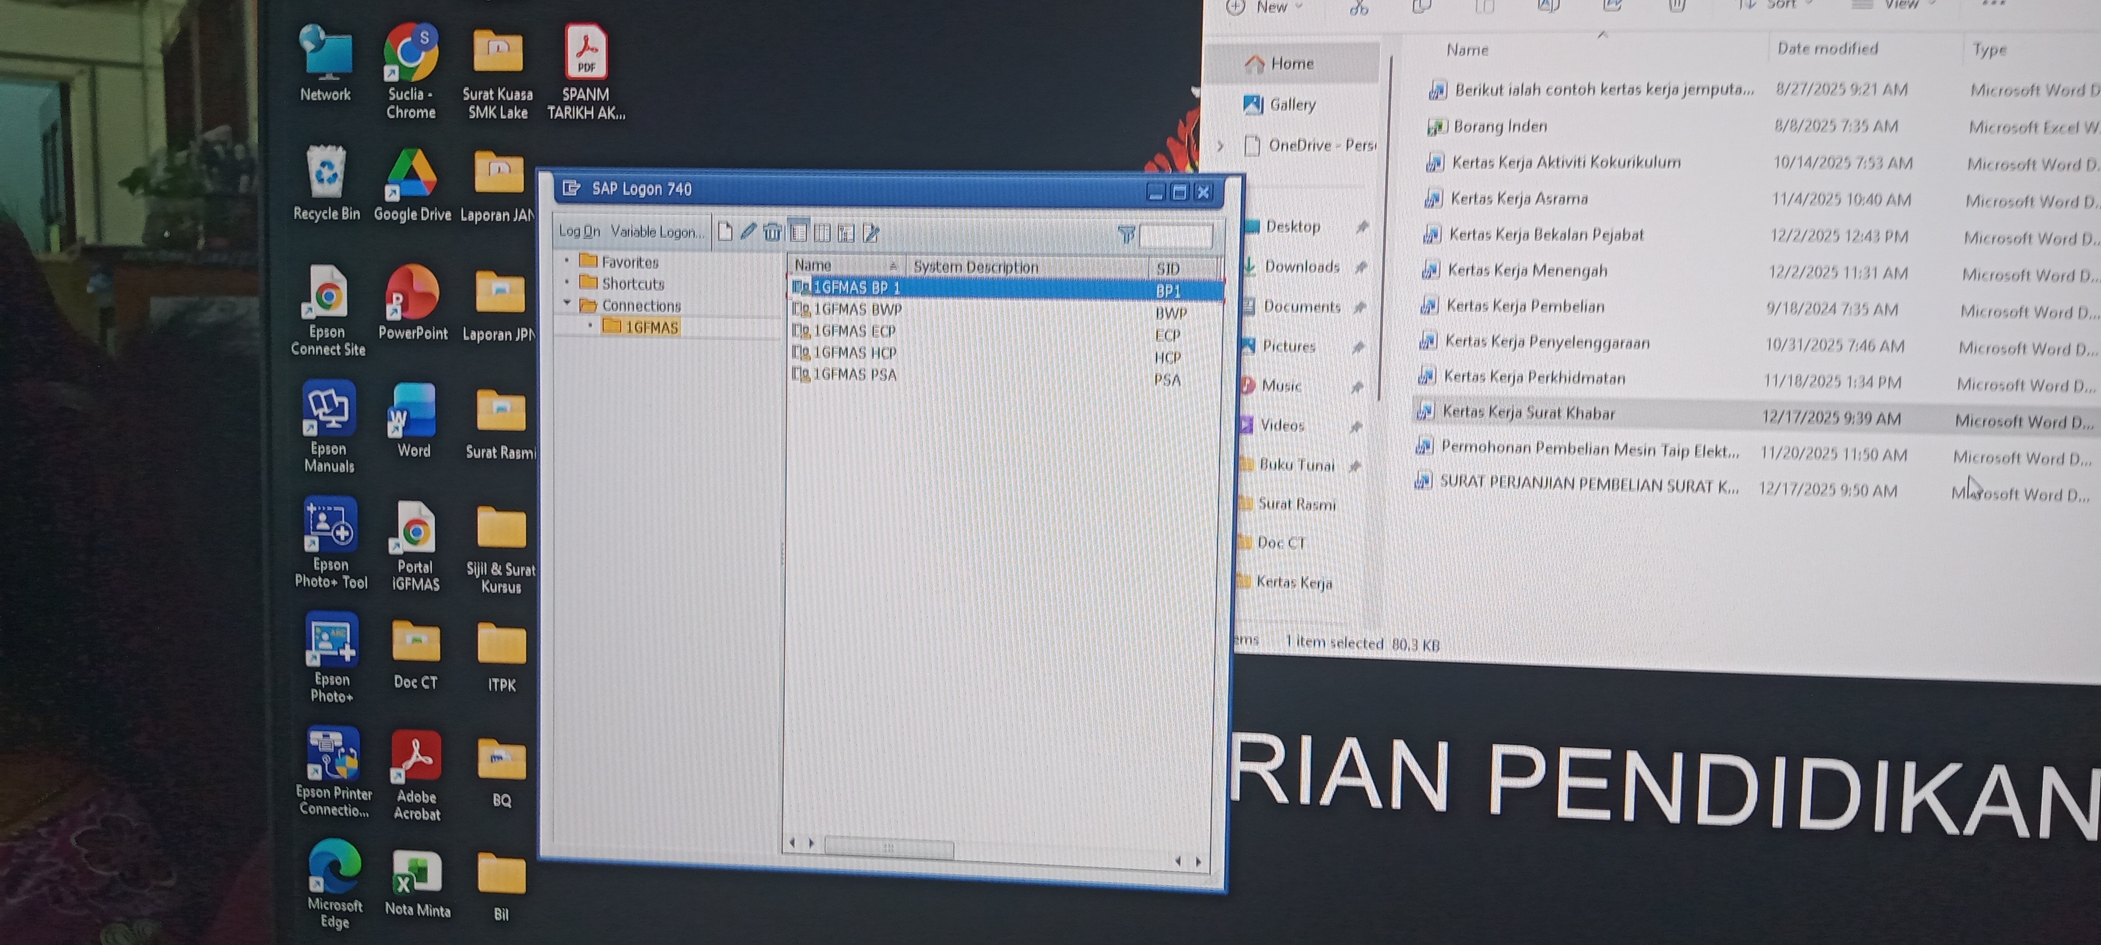
Task: Open SPANM TARIKH AK PDF file
Action: pos(586,73)
